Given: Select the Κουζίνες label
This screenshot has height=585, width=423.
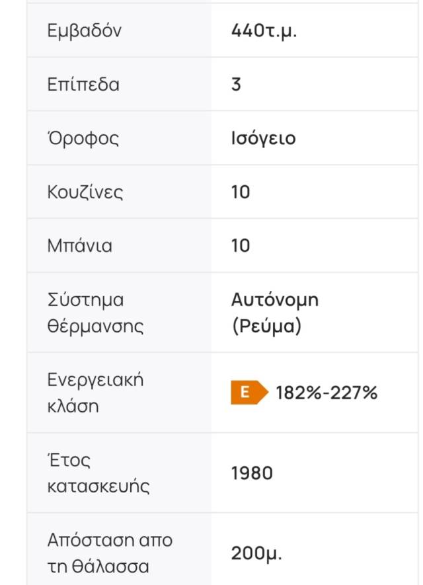Looking at the screenshot, I should 85,192.
